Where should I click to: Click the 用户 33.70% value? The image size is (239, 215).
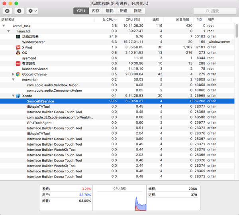(85, 195)
